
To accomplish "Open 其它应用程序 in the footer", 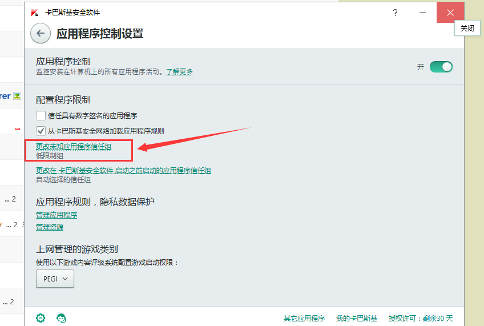I will 304,318.
